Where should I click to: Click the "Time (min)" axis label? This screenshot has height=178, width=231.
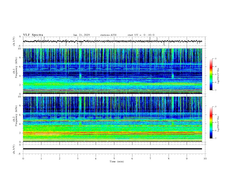tap(117, 161)
